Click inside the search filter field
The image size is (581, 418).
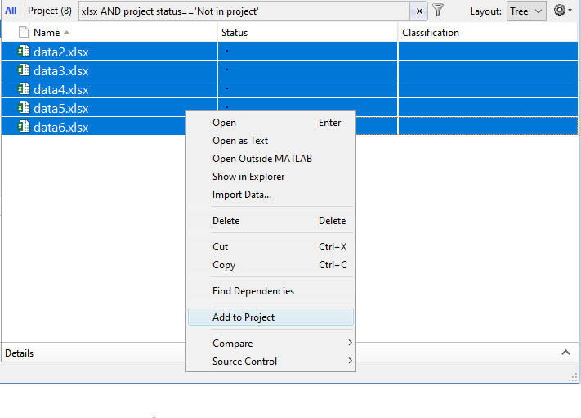click(244, 11)
